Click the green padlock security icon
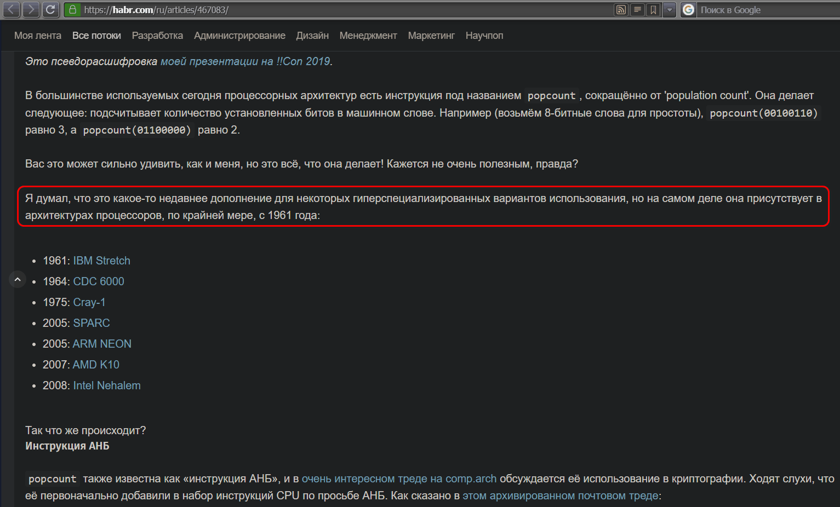 point(72,9)
